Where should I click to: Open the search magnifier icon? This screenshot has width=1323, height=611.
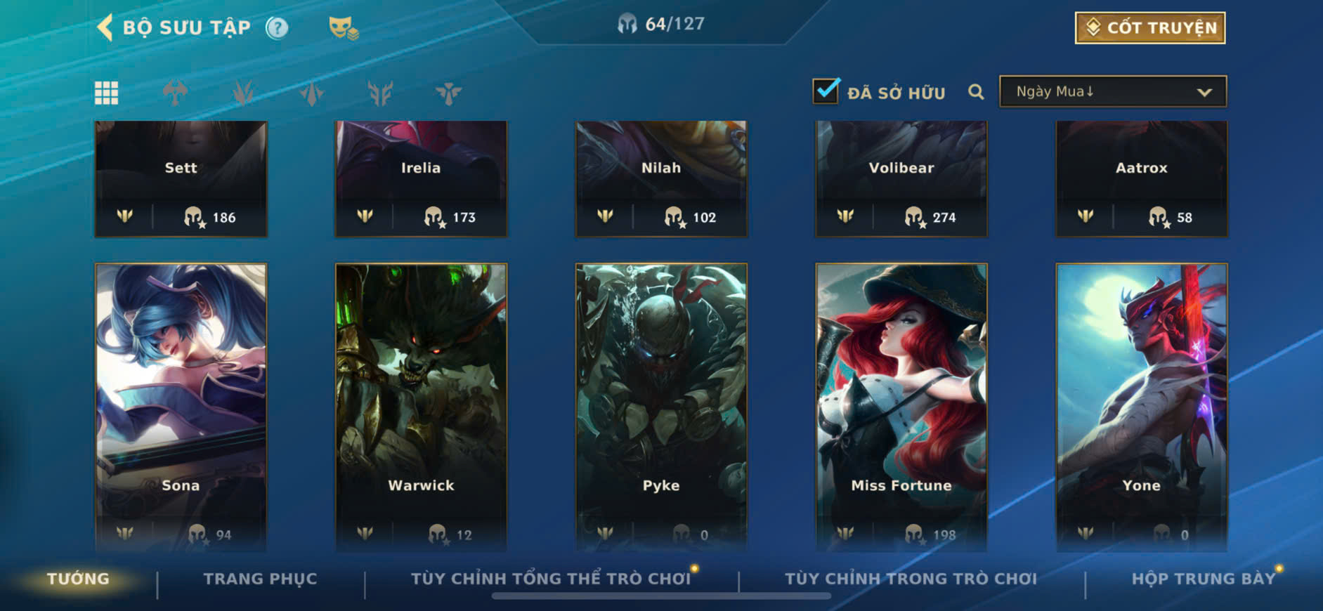(x=976, y=92)
